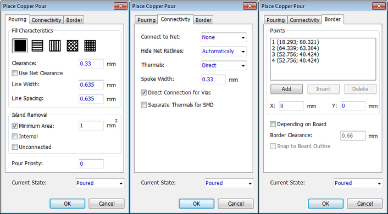Select point 1 (18.293; 80.321)
This screenshot has width=388, height=214.
coord(296,42)
